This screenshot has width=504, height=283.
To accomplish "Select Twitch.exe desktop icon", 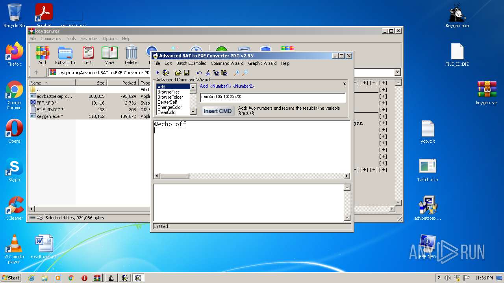I will tap(428, 170).
